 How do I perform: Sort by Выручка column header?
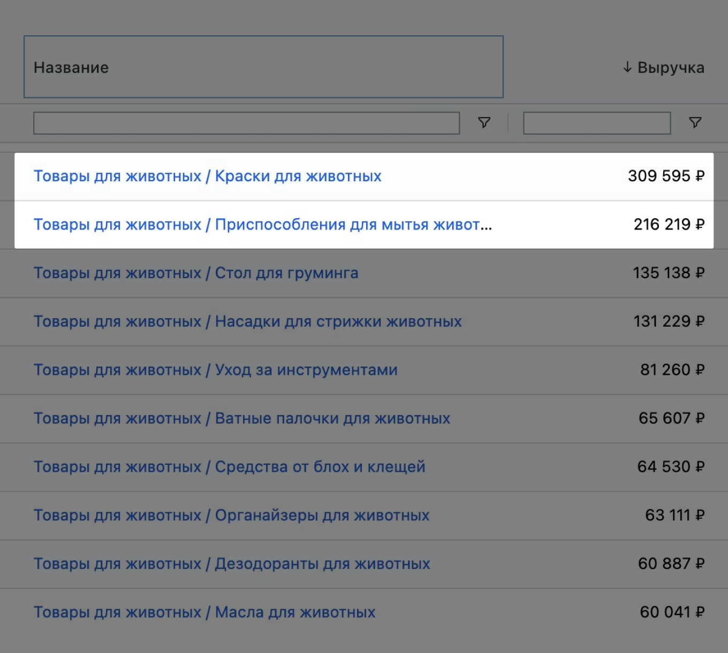click(663, 67)
